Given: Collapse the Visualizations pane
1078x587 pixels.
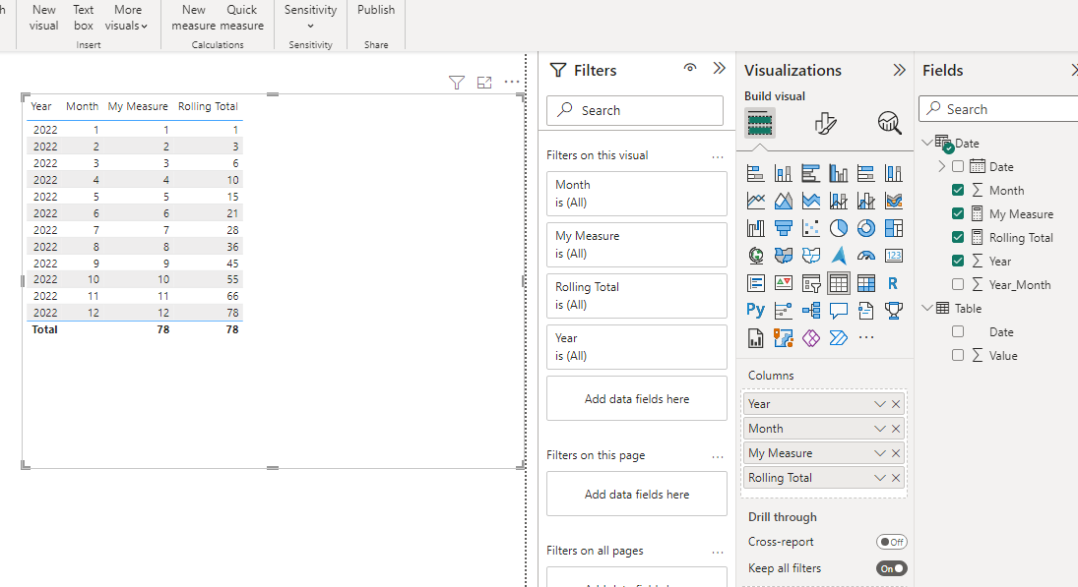Looking at the screenshot, I should [x=899, y=70].
